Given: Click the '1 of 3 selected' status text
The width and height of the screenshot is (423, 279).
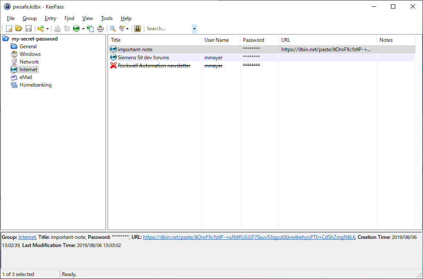Looking at the screenshot, I should coord(18,274).
